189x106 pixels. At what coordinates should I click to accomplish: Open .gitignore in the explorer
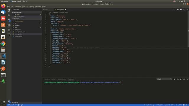coord(18,30)
